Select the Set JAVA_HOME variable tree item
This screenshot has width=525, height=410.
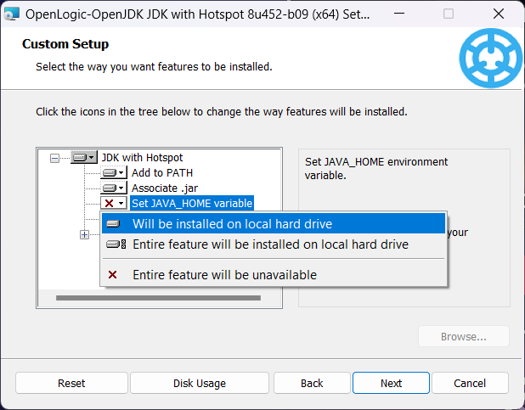pos(192,203)
